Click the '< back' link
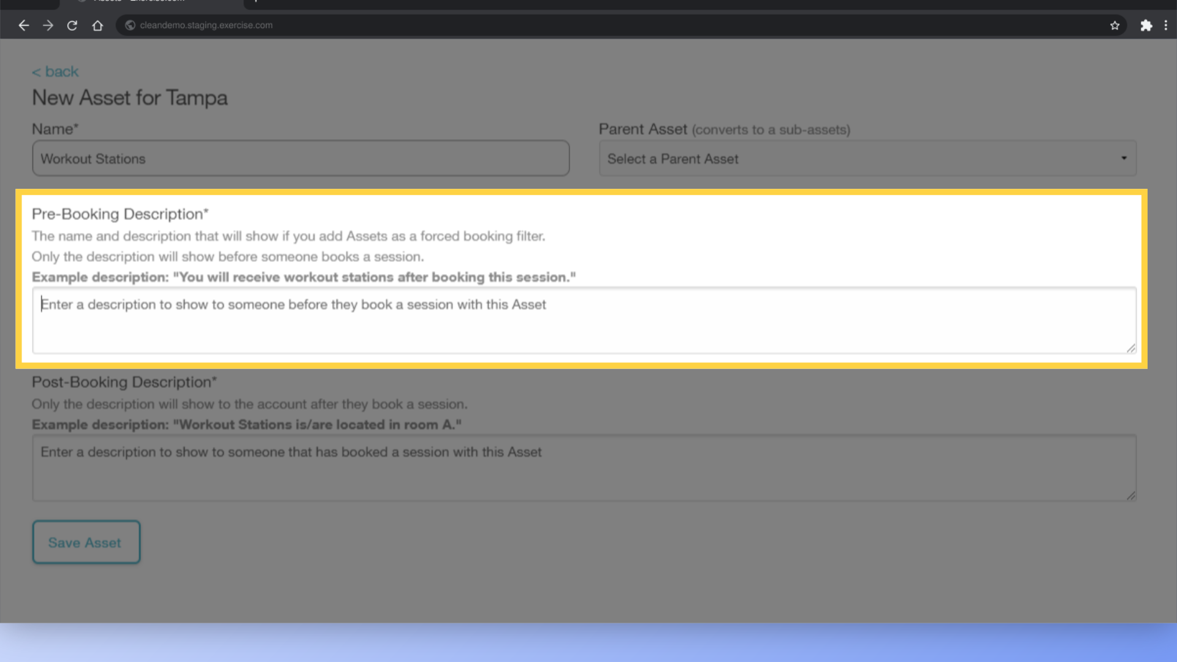Image resolution: width=1177 pixels, height=662 pixels. point(55,72)
